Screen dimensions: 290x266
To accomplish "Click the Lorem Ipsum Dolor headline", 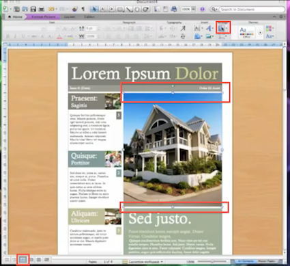I will pyautogui.click(x=145, y=74).
